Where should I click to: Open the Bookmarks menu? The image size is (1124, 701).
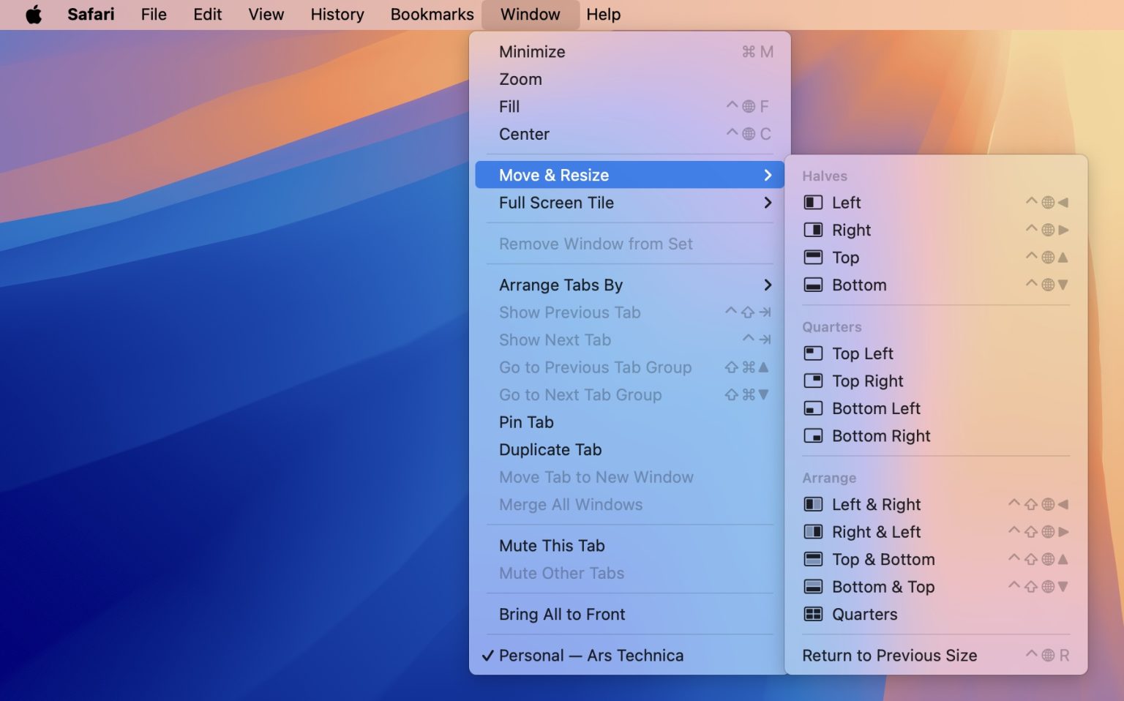[432, 15]
